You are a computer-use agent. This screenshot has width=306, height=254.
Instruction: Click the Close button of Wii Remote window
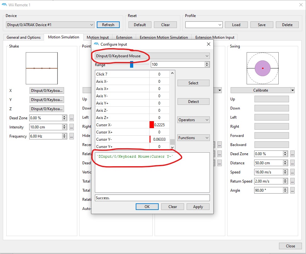(x=290, y=246)
